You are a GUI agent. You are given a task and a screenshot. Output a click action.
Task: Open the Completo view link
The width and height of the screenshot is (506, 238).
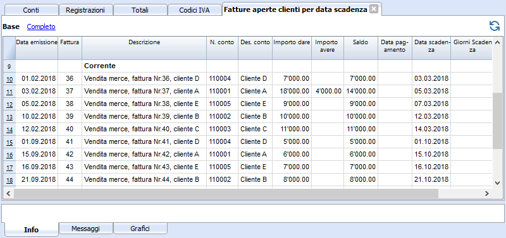pos(41,27)
